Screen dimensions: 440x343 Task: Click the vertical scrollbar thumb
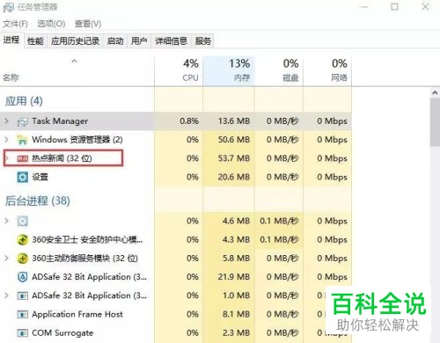tap(435, 122)
